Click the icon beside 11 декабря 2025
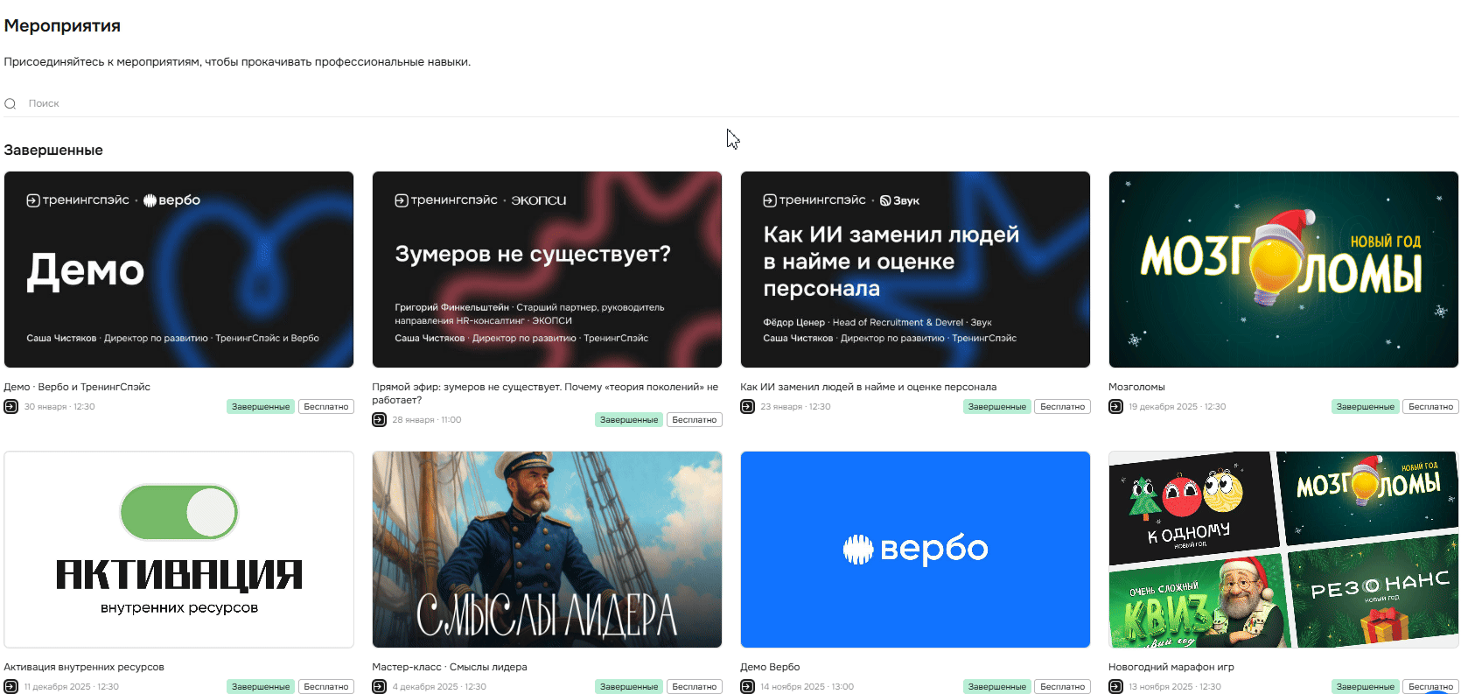This screenshot has height=694, width=1475. [x=11, y=686]
